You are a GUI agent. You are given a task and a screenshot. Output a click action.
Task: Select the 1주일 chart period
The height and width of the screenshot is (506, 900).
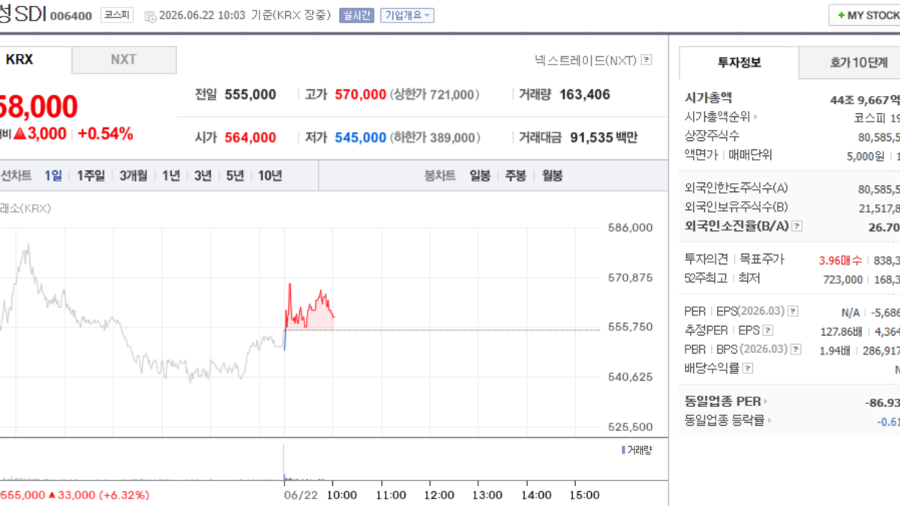click(x=91, y=176)
